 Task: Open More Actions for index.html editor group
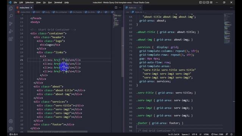(x=120, y=8)
